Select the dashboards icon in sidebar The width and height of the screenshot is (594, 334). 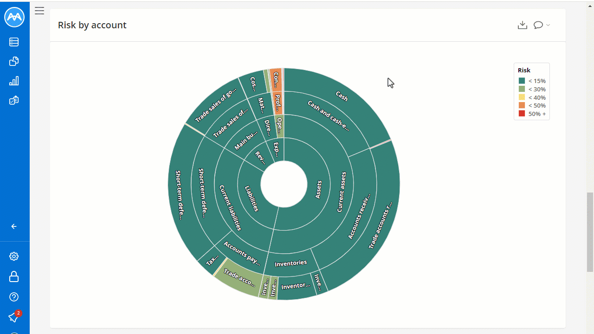[x=14, y=100]
